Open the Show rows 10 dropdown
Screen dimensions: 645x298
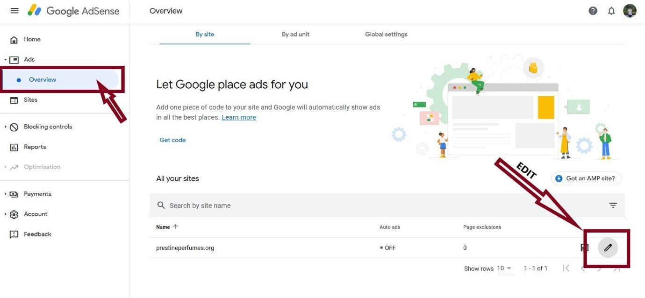click(504, 269)
